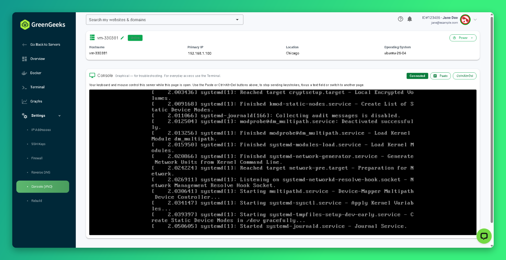Viewport: 506px width, 260px height.
Task: Click the server icon beside vm-330381
Action: coord(92,37)
